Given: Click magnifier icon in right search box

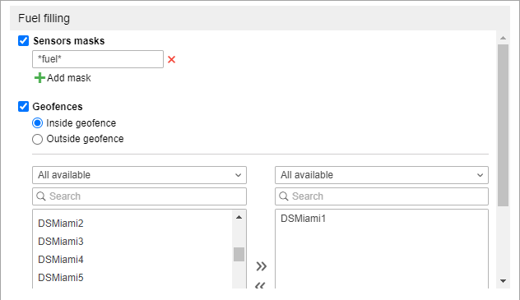Looking at the screenshot, I should click(284, 196).
